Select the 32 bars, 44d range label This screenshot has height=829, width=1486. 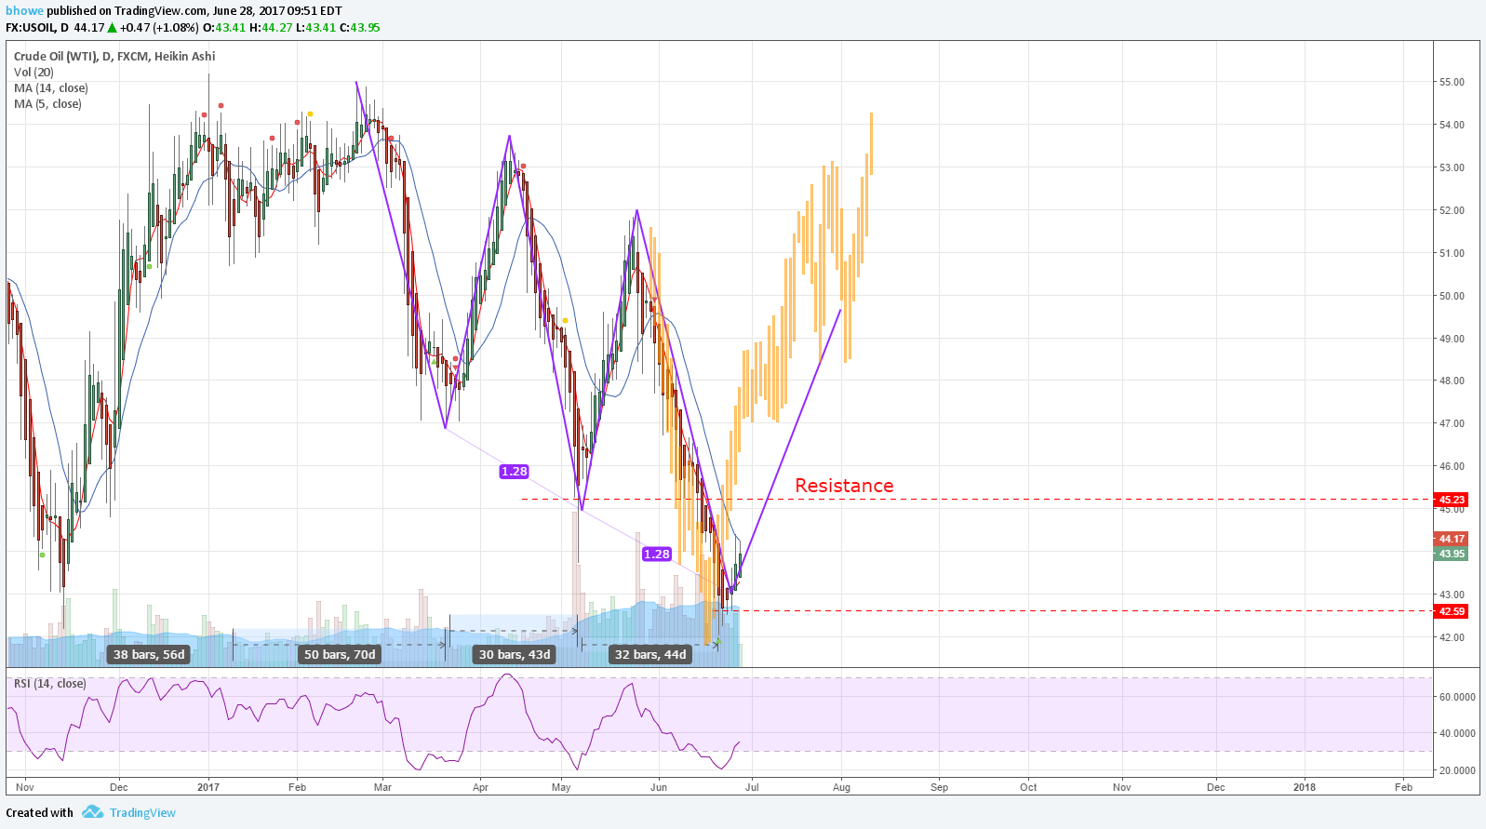pyautogui.click(x=650, y=654)
